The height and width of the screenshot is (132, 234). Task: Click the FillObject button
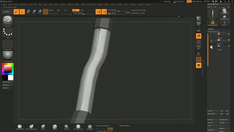[8, 85]
